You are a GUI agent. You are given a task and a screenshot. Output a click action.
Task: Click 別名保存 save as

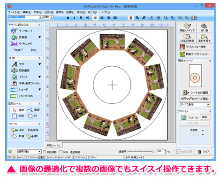coord(33,130)
